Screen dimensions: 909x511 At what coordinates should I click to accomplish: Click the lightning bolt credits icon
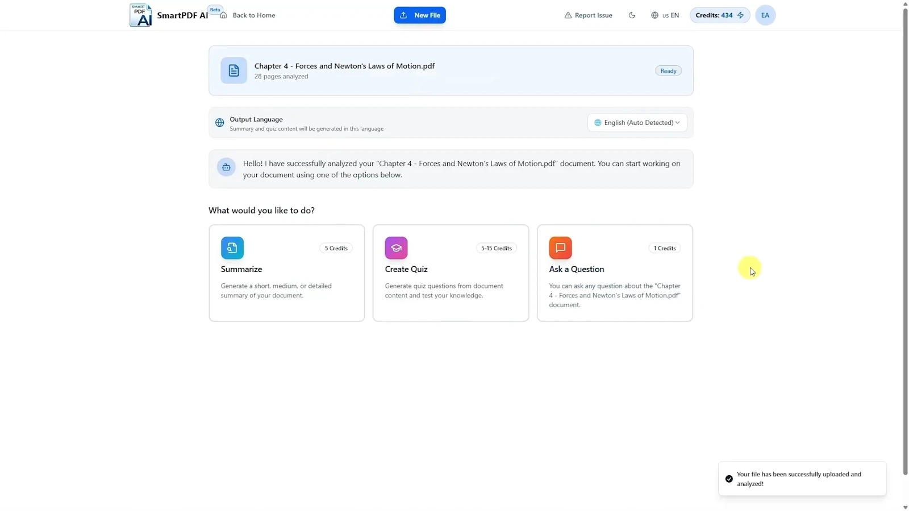[740, 15]
